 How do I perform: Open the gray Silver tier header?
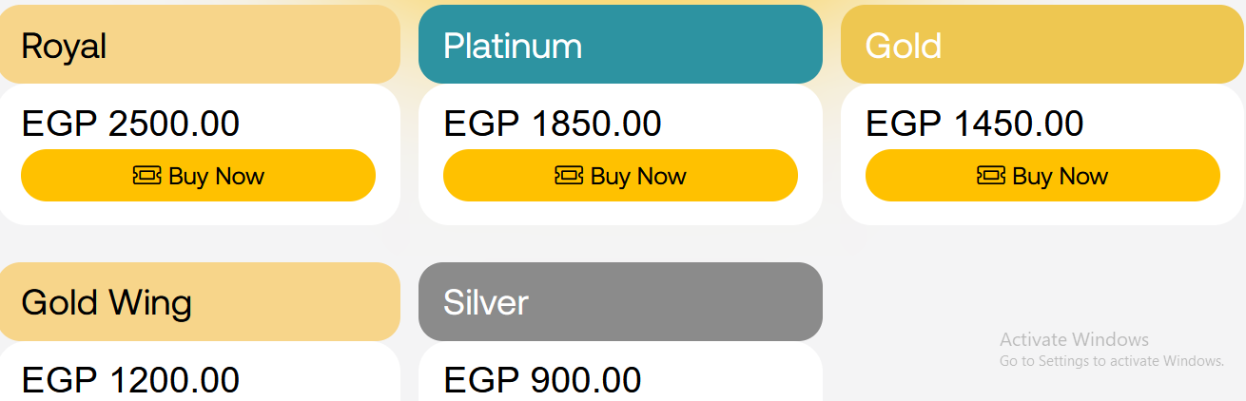pos(620,302)
